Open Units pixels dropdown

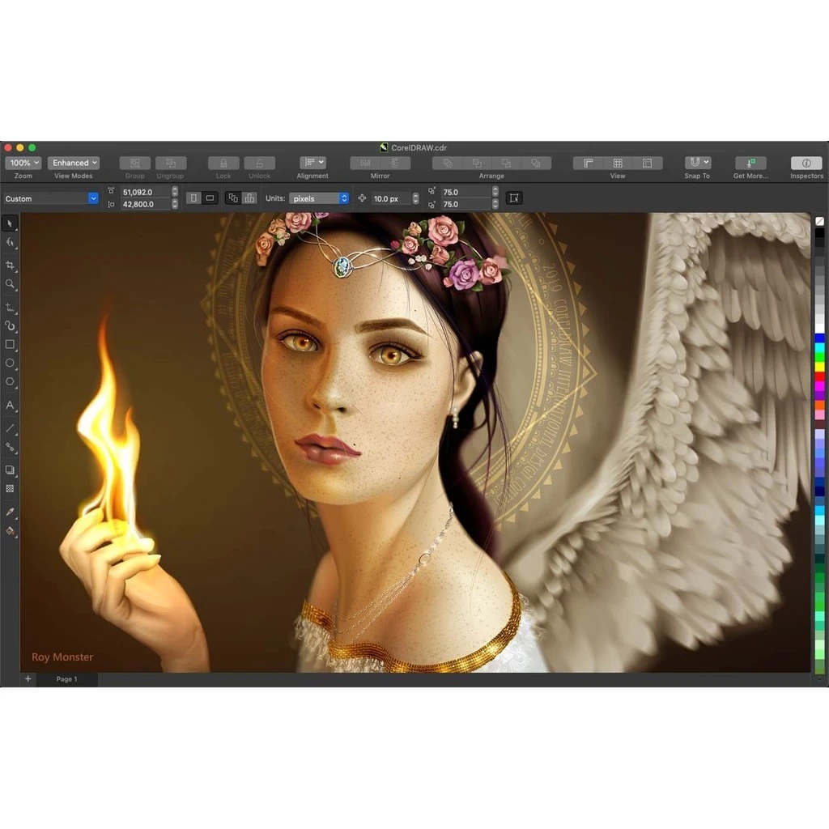point(319,198)
